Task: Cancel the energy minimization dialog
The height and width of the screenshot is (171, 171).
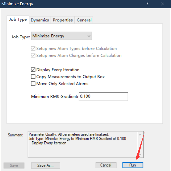Action: click(x=106, y=165)
